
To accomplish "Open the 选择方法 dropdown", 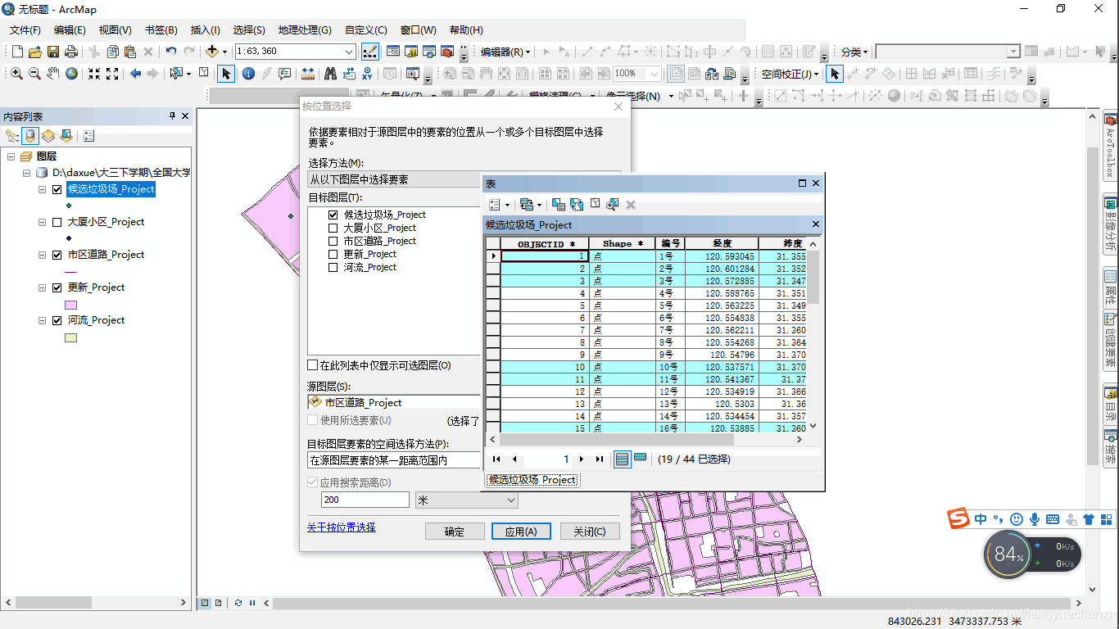I will click(394, 179).
